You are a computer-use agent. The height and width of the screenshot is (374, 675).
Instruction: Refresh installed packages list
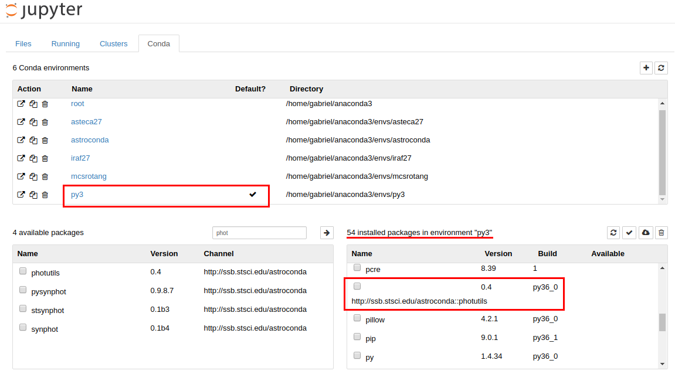tap(613, 233)
